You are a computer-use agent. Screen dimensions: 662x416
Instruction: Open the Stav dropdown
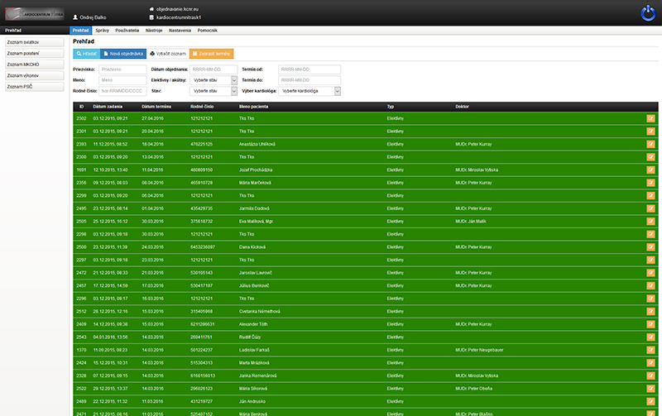coord(213,91)
